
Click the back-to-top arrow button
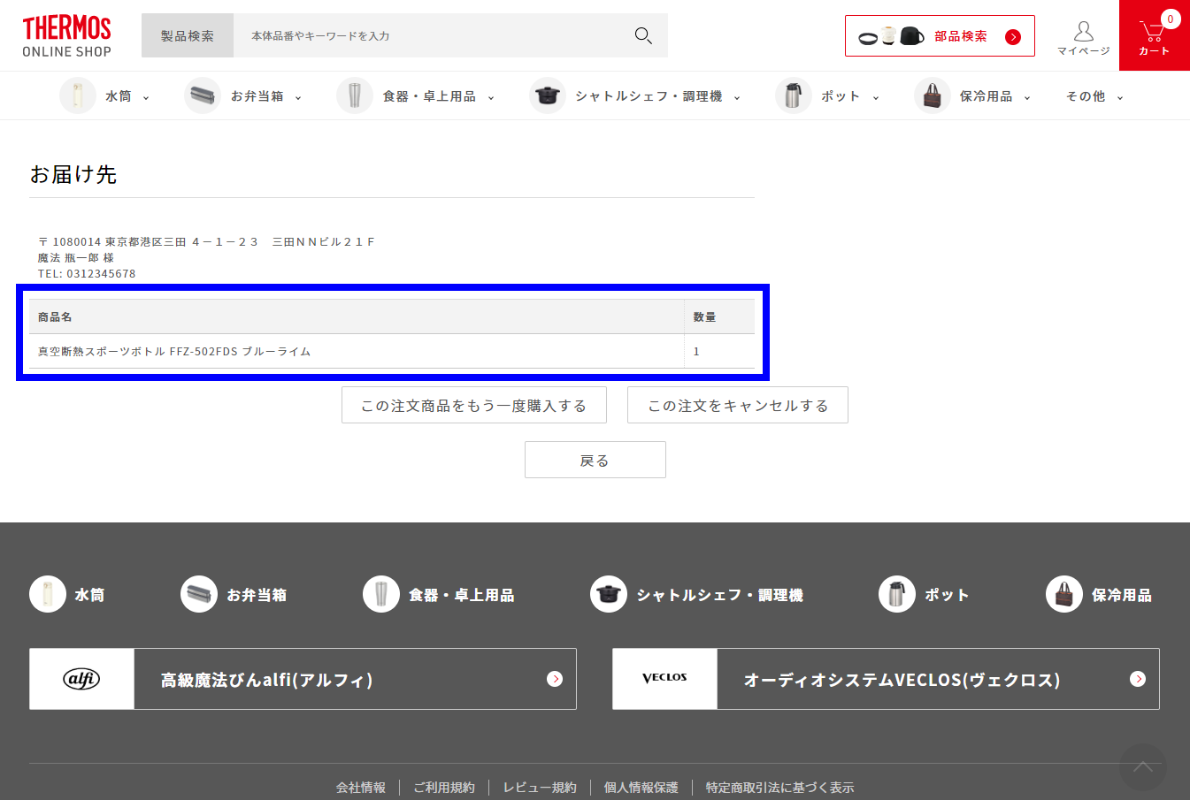[1143, 767]
